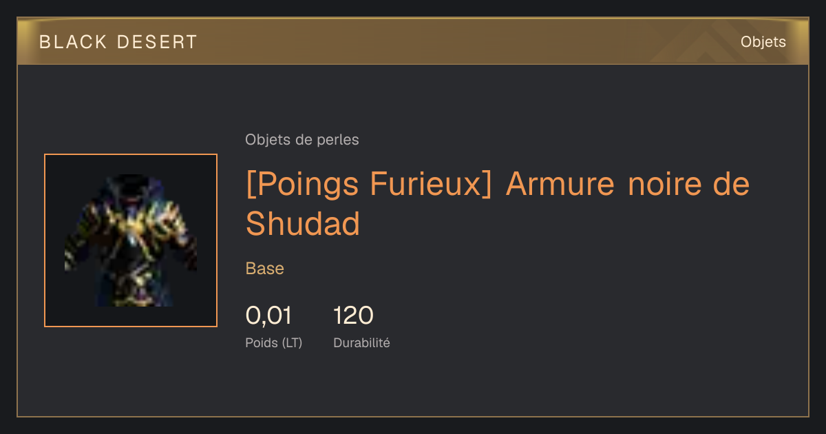826x434 pixels.
Task: Open the Objets link in the header
Action: [763, 42]
